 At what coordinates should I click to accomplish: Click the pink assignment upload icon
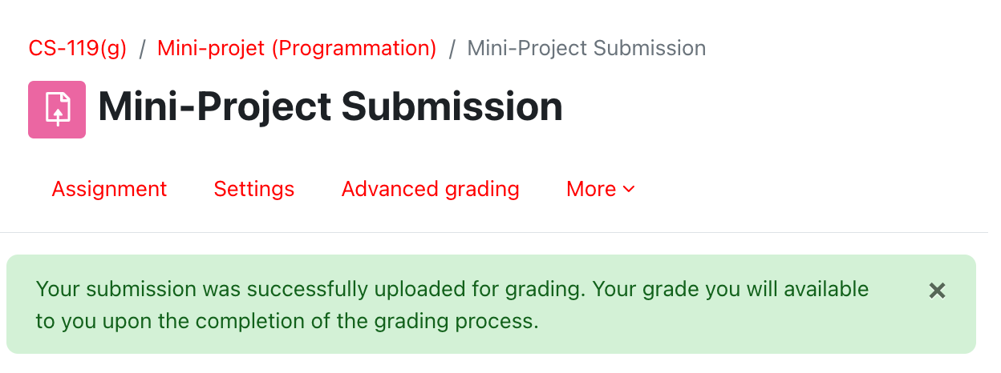coord(57,110)
